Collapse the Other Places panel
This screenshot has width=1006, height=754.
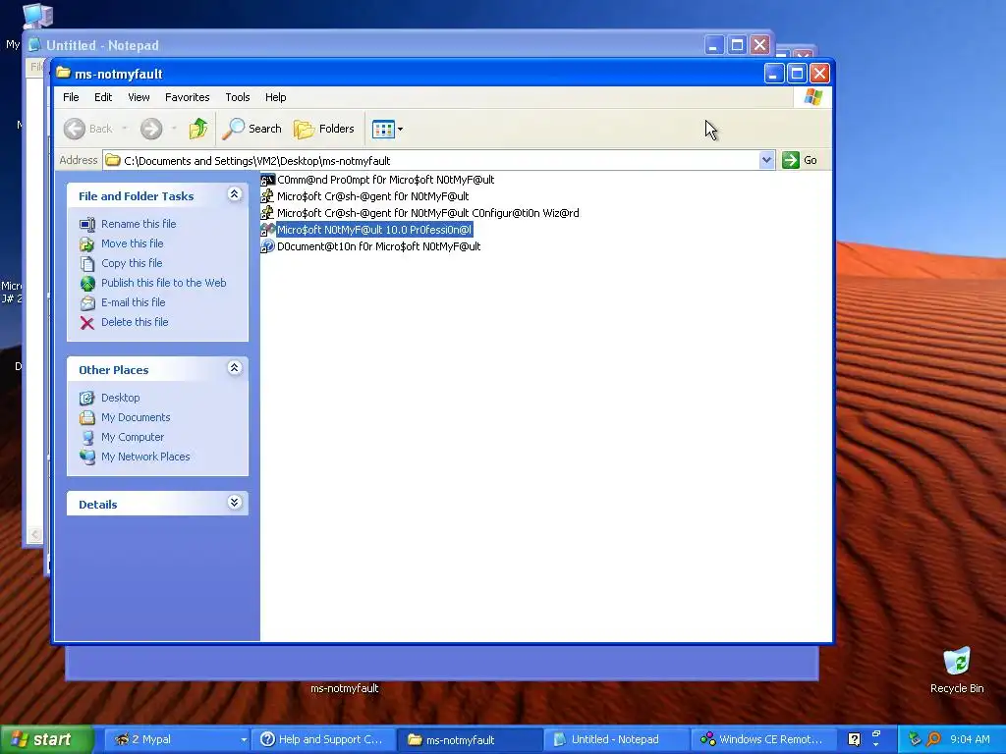pyautogui.click(x=234, y=368)
